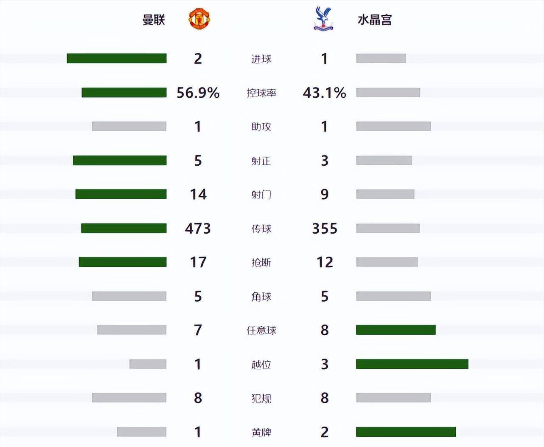Click the 56.9% possession value
Screen dimensions: 544x447
click(x=198, y=93)
